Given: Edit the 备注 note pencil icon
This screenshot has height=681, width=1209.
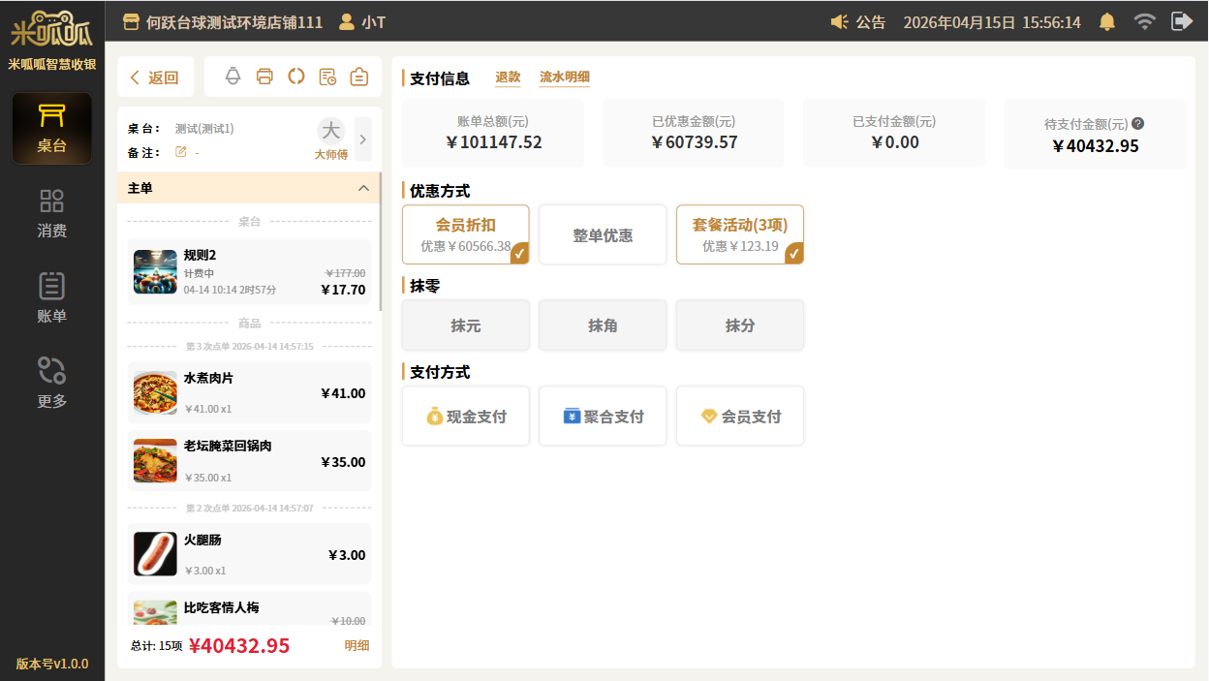Looking at the screenshot, I should (180, 152).
